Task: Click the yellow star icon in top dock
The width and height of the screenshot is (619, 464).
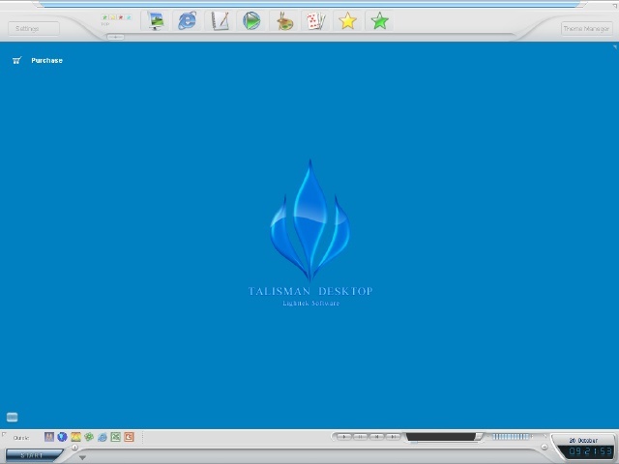Action: click(348, 21)
